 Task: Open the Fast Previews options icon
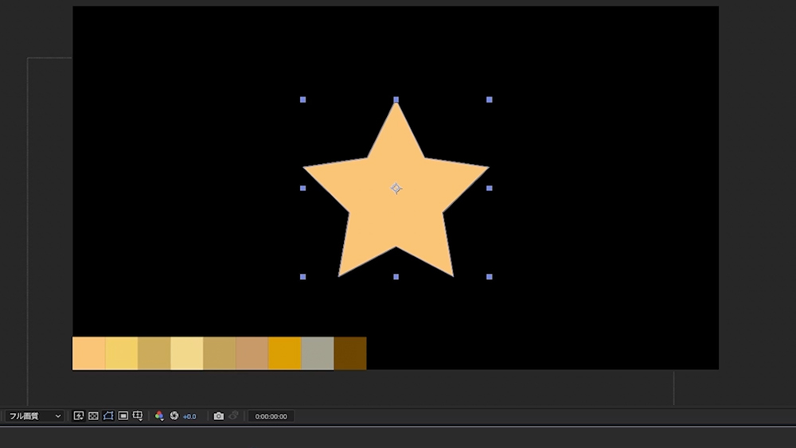(x=79, y=416)
